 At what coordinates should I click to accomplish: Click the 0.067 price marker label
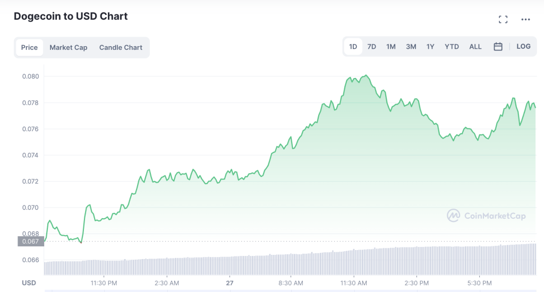click(x=31, y=242)
